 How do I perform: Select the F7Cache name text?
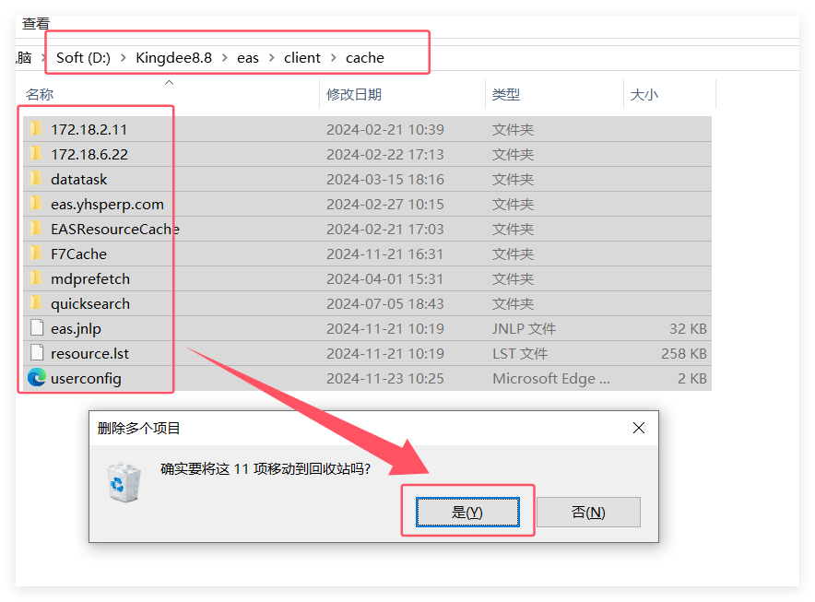coord(78,254)
